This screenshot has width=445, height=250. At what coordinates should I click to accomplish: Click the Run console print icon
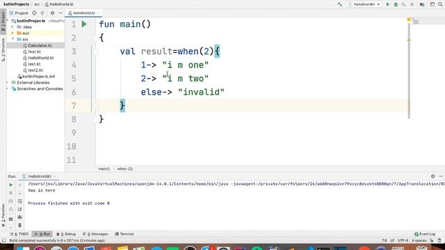click(19, 217)
